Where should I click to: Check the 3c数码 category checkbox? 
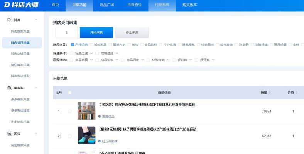(236, 45)
